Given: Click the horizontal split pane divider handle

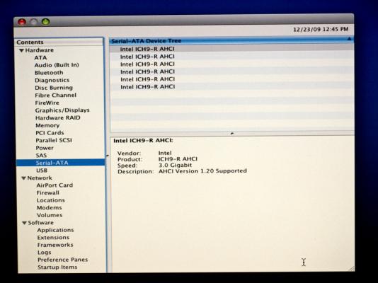Looking at the screenshot, I should (x=232, y=133).
